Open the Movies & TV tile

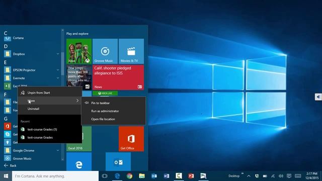tap(131, 51)
